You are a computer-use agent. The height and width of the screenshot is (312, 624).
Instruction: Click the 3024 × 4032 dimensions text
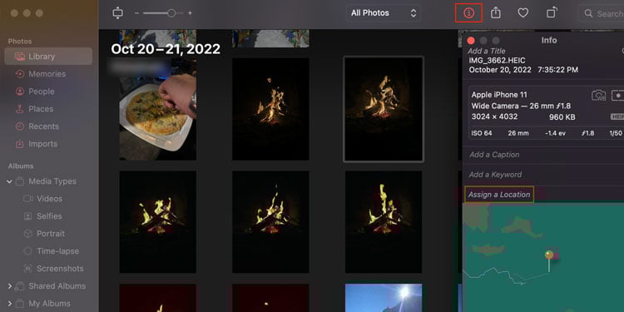pos(495,116)
